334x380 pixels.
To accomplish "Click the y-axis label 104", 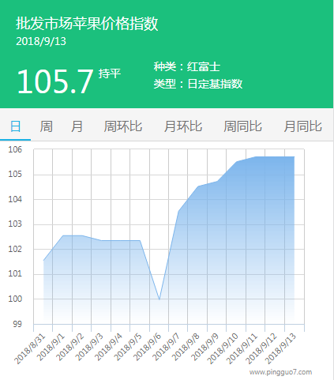I will pos(15,199).
